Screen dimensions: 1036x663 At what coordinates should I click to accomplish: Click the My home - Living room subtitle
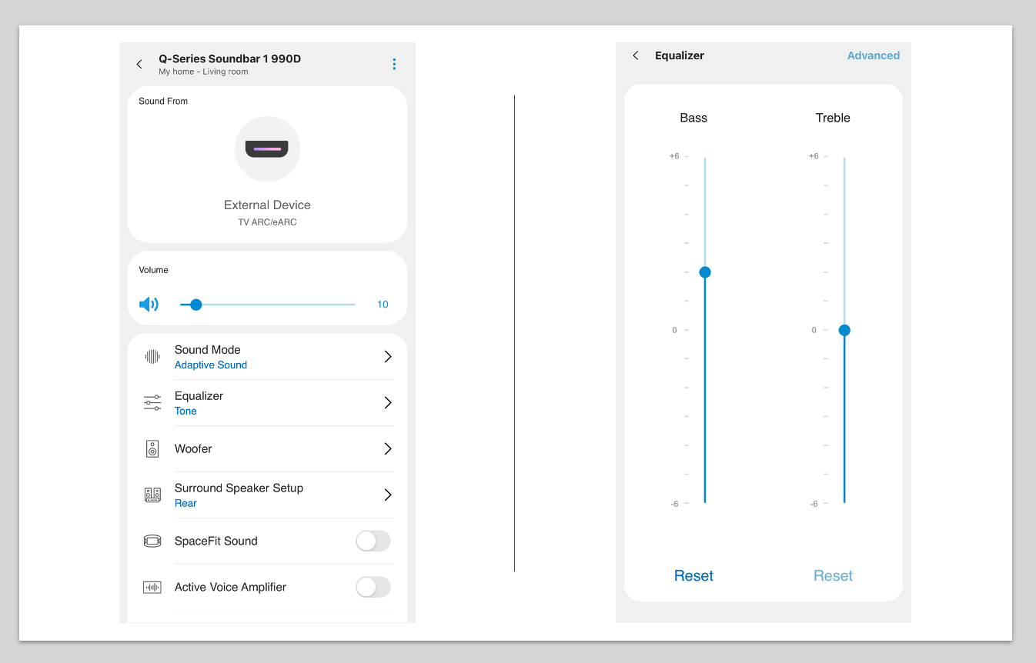coord(203,72)
